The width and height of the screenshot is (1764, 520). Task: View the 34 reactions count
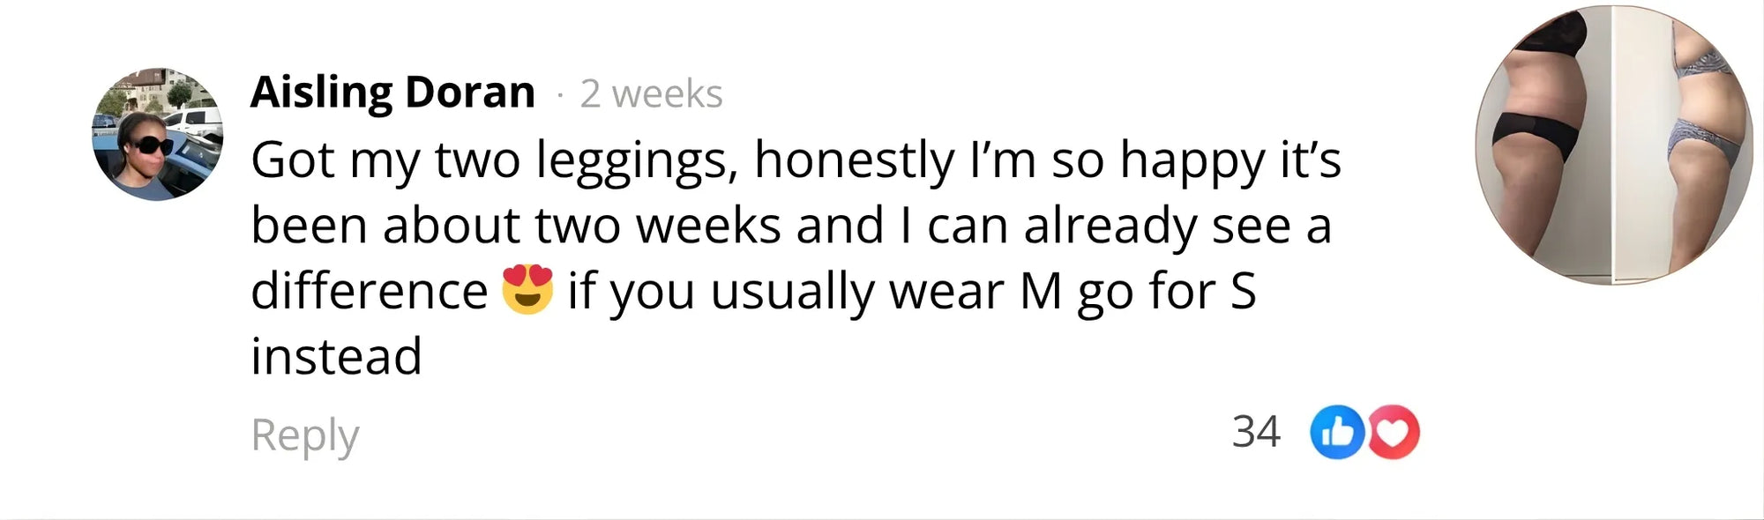coord(1256,432)
